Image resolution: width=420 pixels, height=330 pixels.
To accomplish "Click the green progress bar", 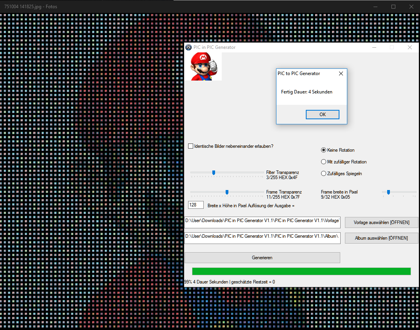I will point(301,271).
